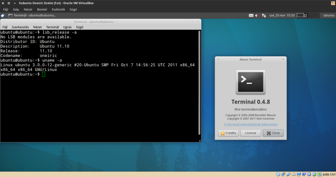Viewport: 336px width, 177px height.
Task: Open the Terminal window's Súgó menu
Action: point(79,27)
